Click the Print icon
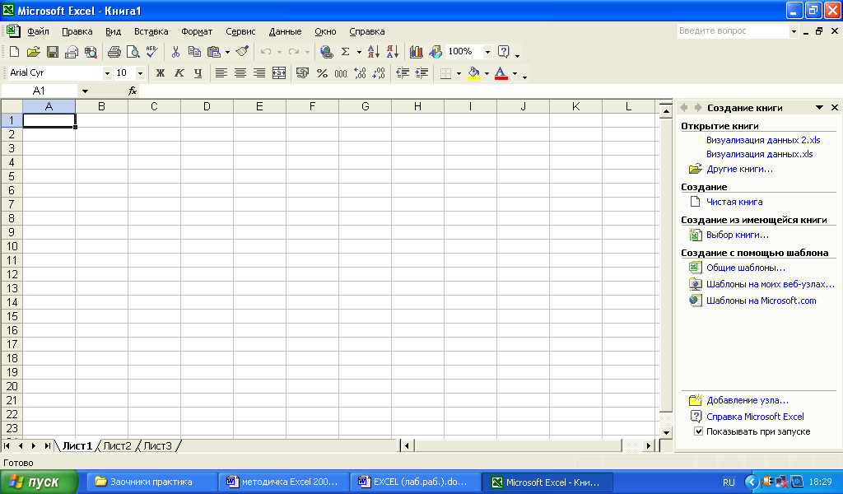The width and height of the screenshot is (843, 494). (x=114, y=52)
